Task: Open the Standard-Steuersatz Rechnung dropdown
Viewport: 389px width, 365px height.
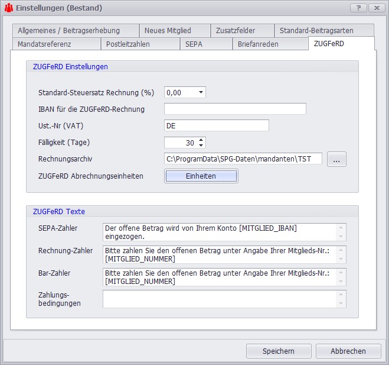Action: [201, 92]
